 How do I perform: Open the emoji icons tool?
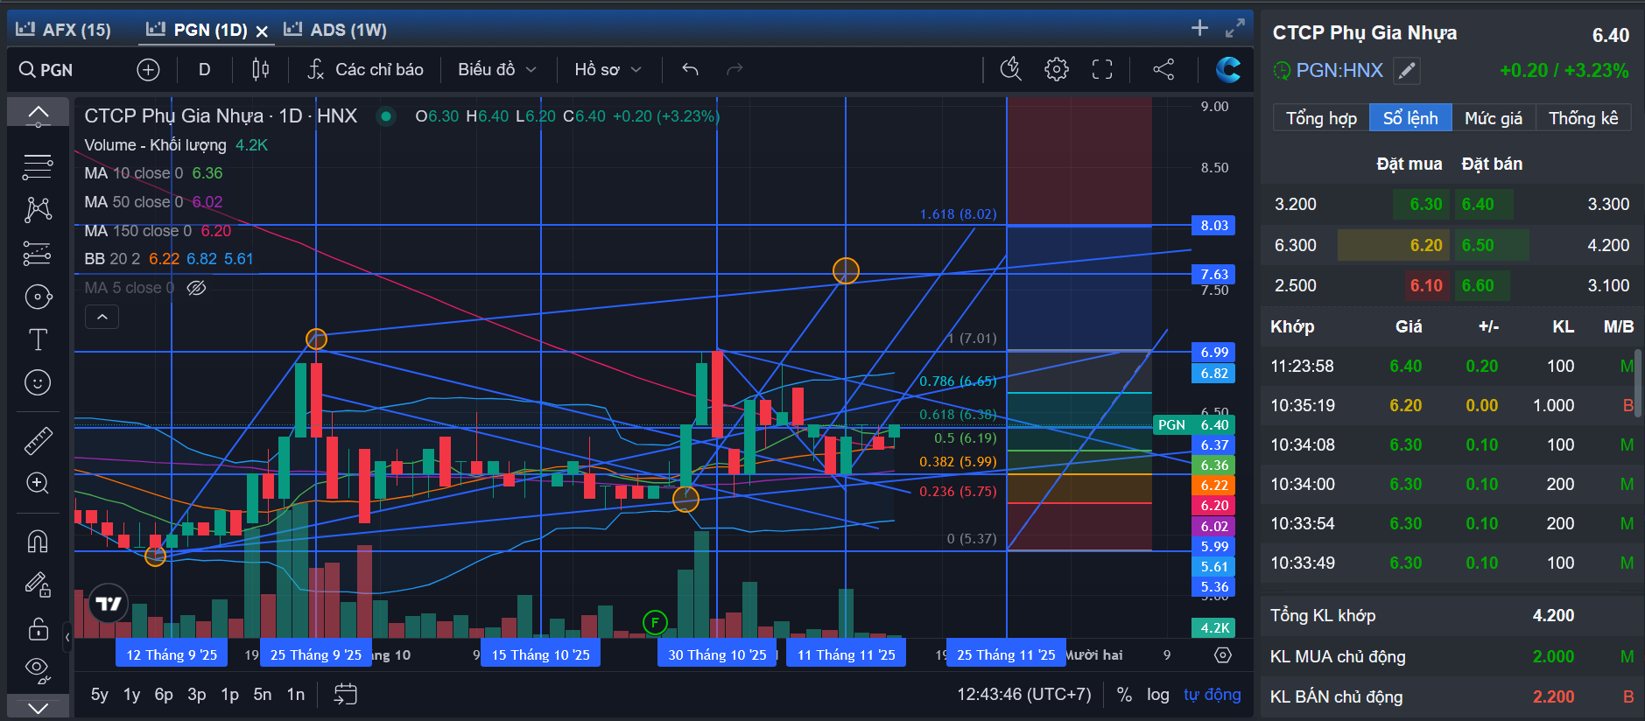[x=38, y=382]
